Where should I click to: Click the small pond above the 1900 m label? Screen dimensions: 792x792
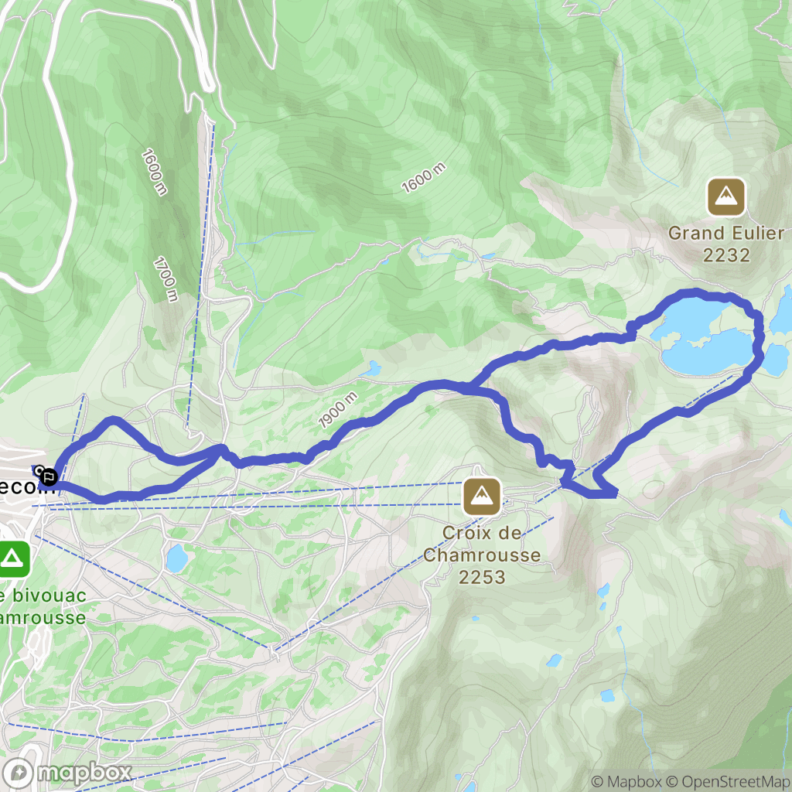[x=373, y=369]
